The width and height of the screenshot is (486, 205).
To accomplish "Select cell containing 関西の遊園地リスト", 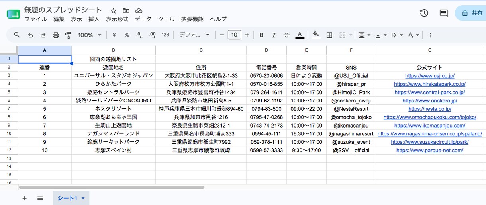I will tap(114, 59).
